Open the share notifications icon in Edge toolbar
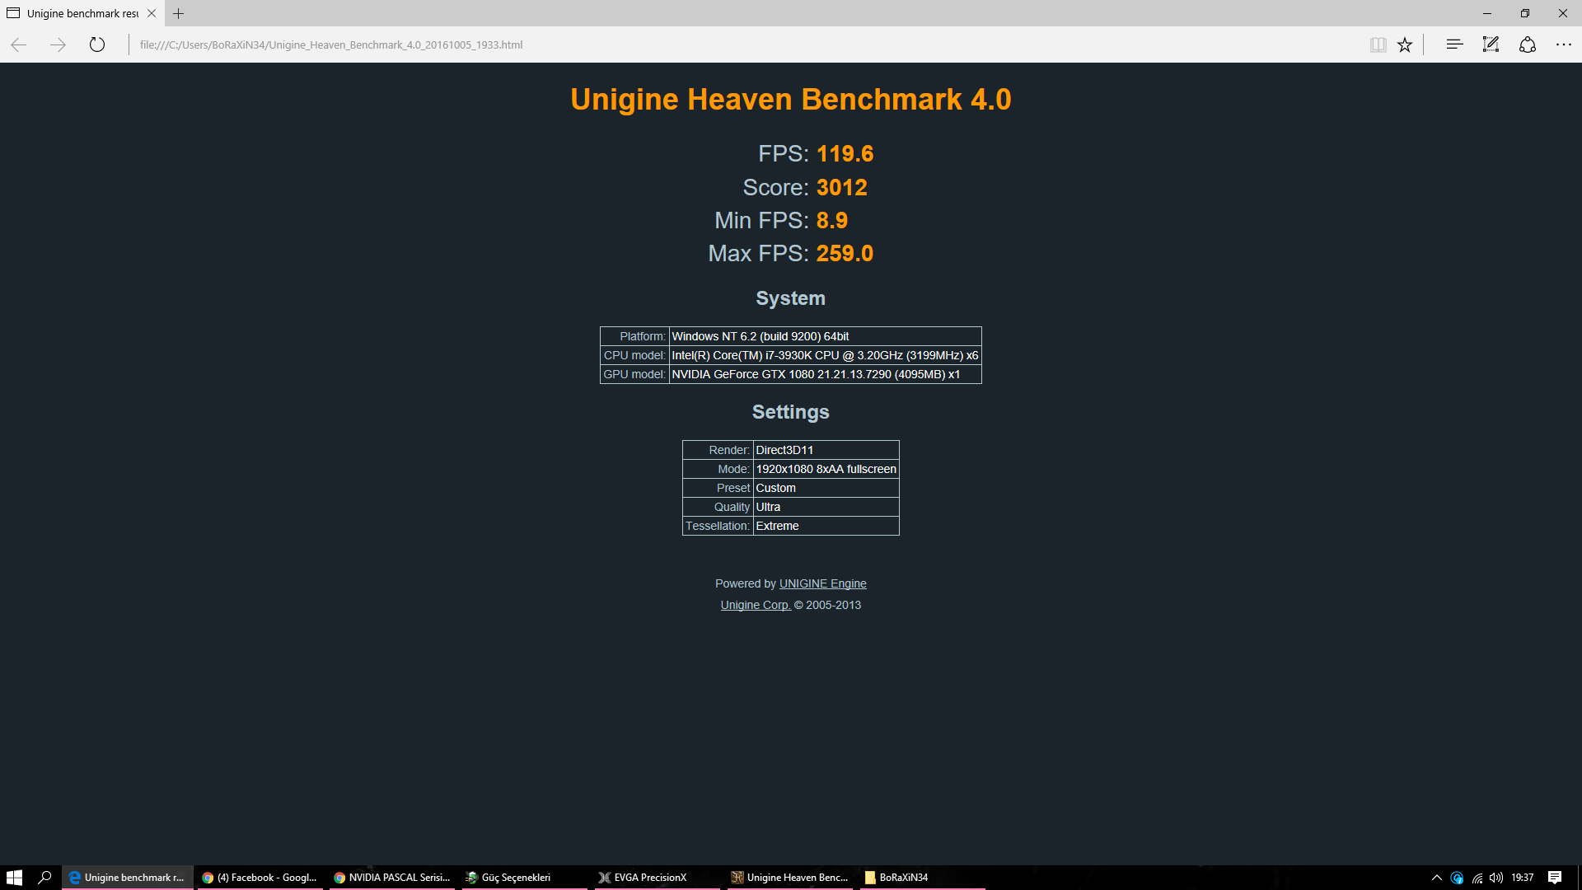The image size is (1582, 890). (1527, 44)
